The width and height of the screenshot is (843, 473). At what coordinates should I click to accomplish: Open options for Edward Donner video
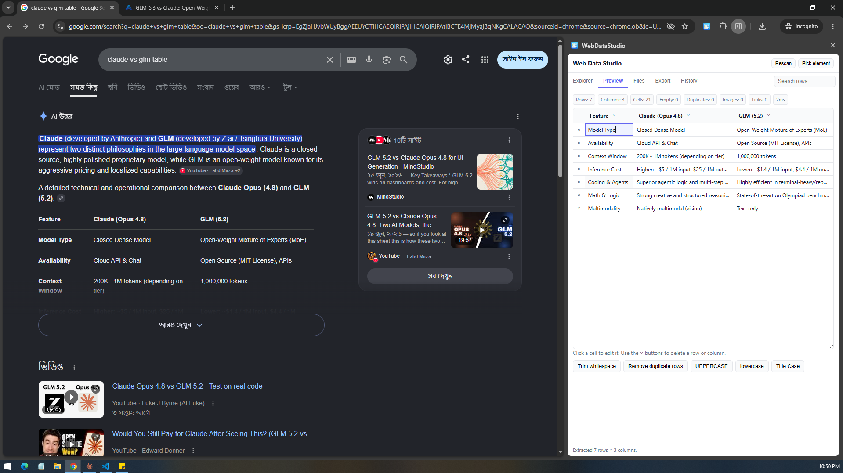193,451
